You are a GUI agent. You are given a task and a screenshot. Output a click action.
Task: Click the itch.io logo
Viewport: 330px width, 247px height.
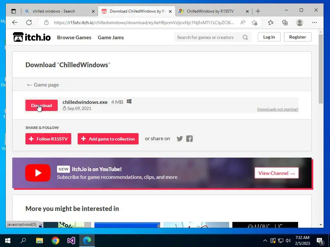click(x=32, y=37)
